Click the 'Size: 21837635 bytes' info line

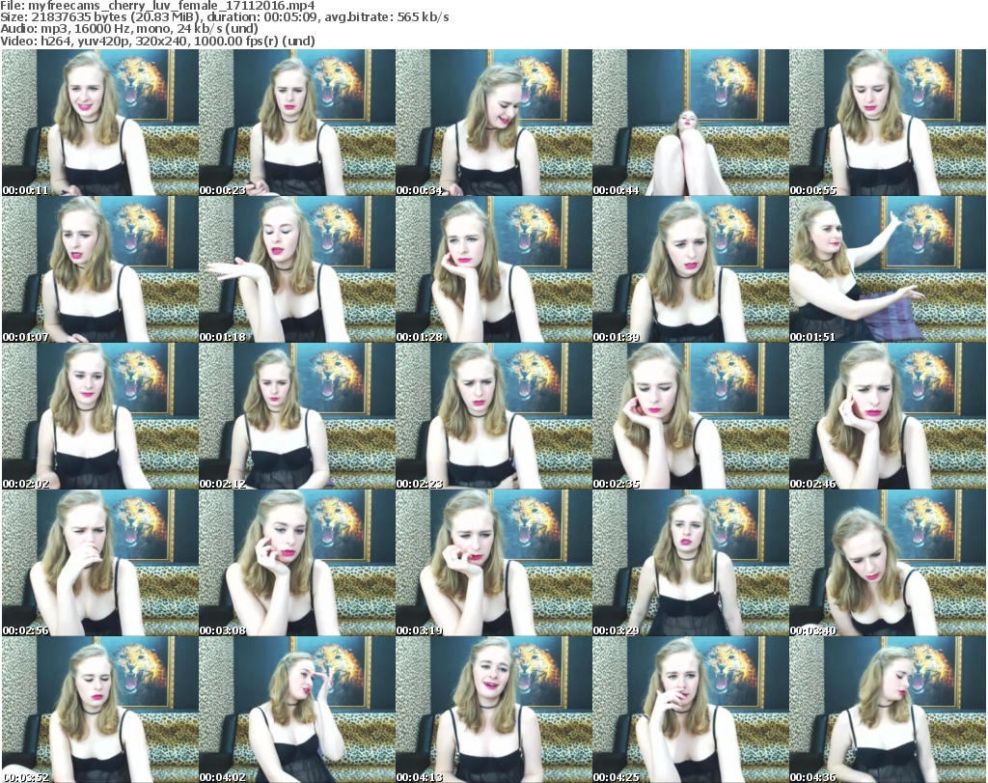click(225, 17)
